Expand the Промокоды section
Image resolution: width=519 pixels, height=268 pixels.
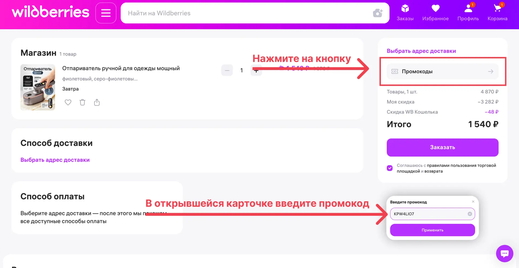click(x=443, y=71)
